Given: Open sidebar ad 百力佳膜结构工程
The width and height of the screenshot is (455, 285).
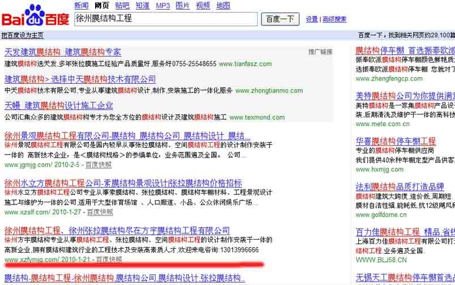Looking at the screenshot, I should (x=405, y=232).
